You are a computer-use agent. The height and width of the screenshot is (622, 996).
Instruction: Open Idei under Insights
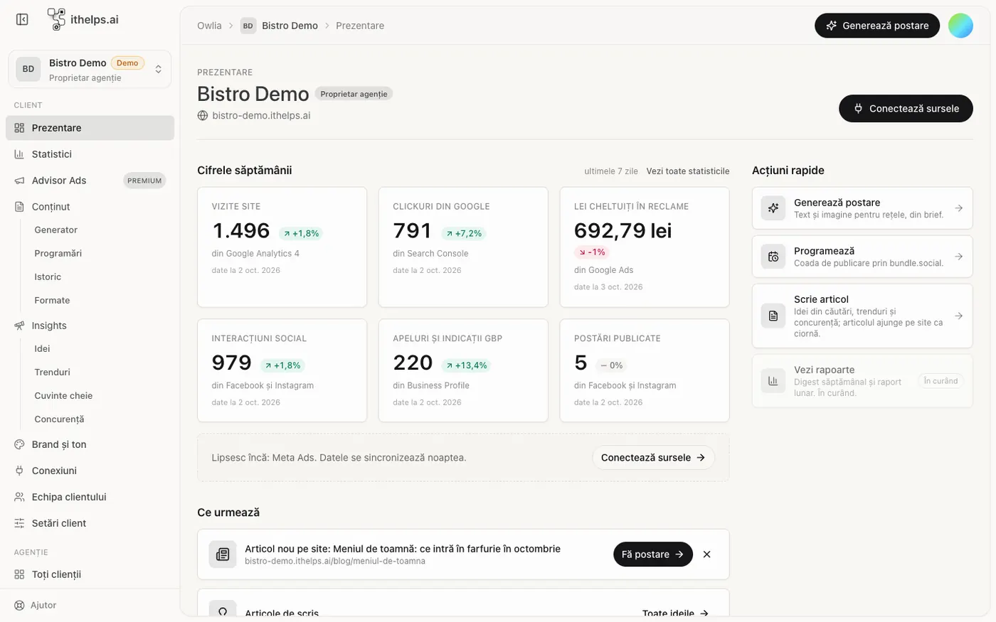(42, 348)
